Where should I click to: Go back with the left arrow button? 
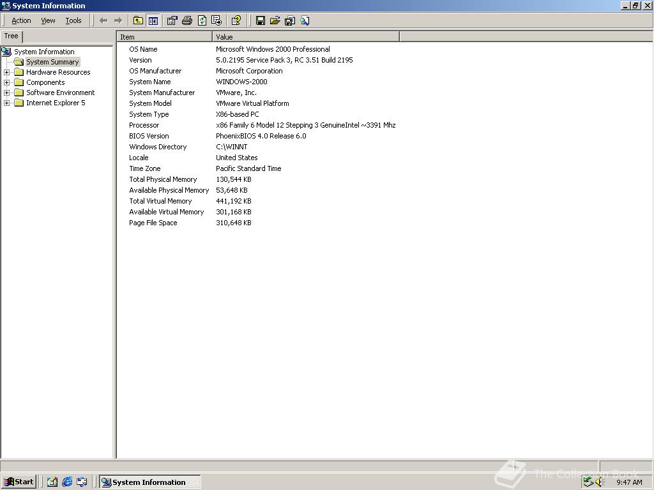click(x=103, y=20)
